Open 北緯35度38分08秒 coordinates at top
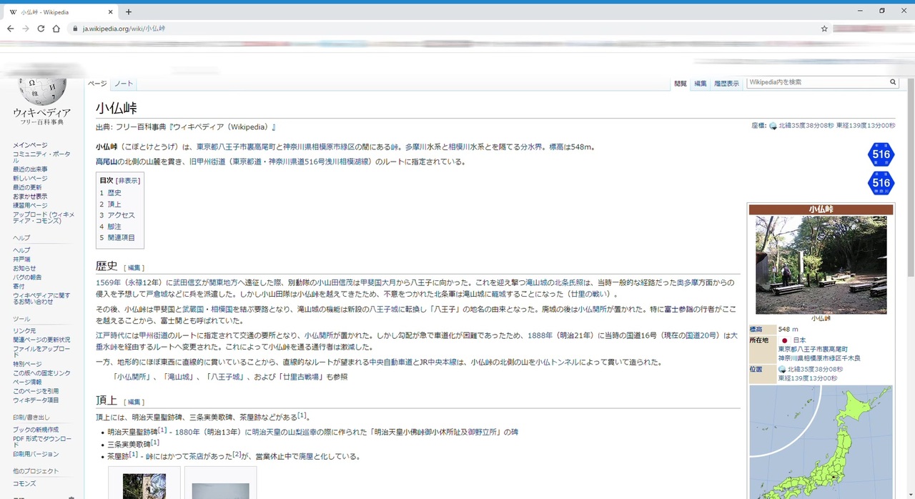This screenshot has height=499, width=915. [x=806, y=126]
